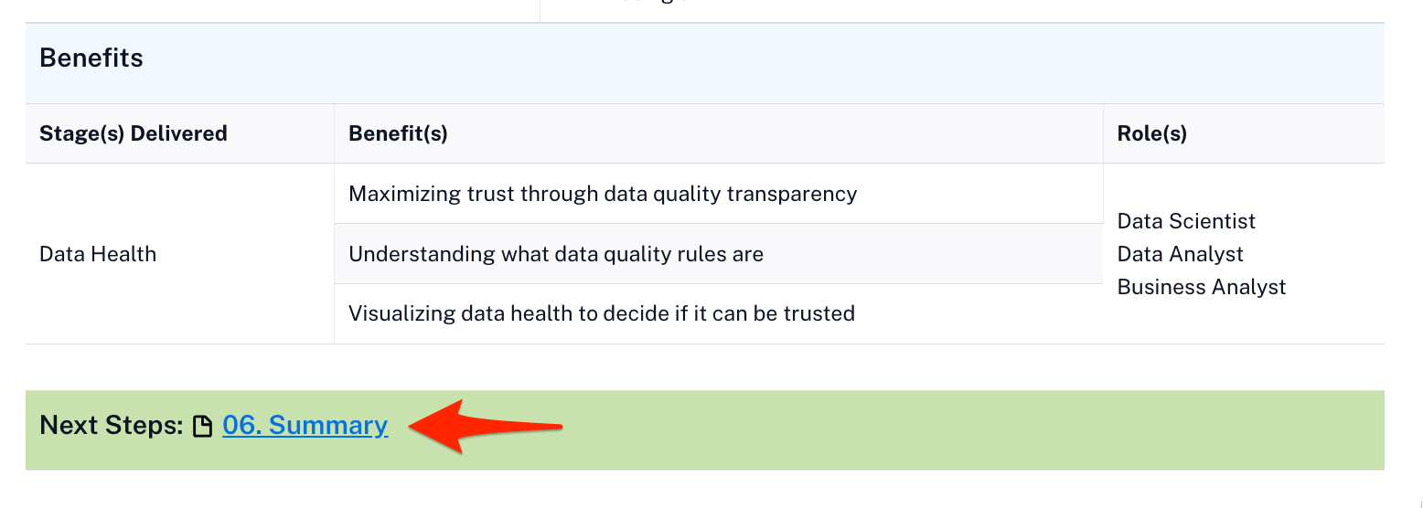Click the Next Steps: label
This screenshot has height=508, width=1423.
pyautogui.click(x=112, y=426)
